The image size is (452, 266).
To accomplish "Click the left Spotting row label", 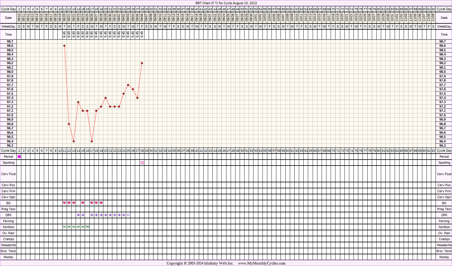I will 8,163.
